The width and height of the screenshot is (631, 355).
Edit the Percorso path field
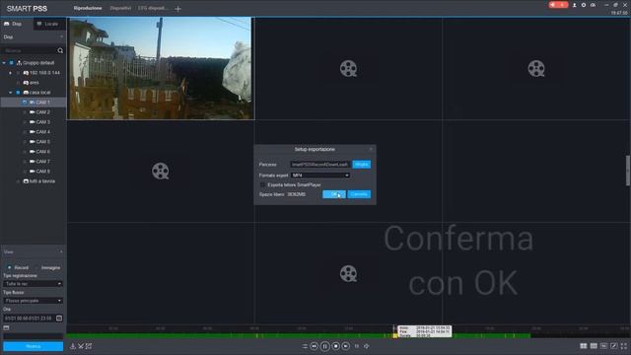[319, 165]
